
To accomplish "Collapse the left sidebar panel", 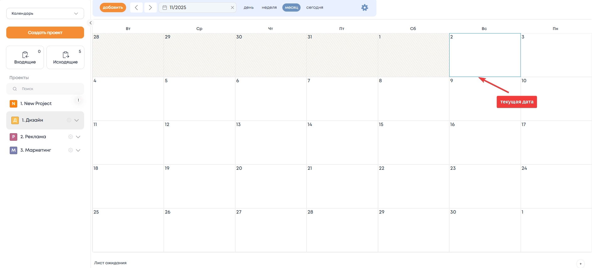I will click(x=90, y=23).
